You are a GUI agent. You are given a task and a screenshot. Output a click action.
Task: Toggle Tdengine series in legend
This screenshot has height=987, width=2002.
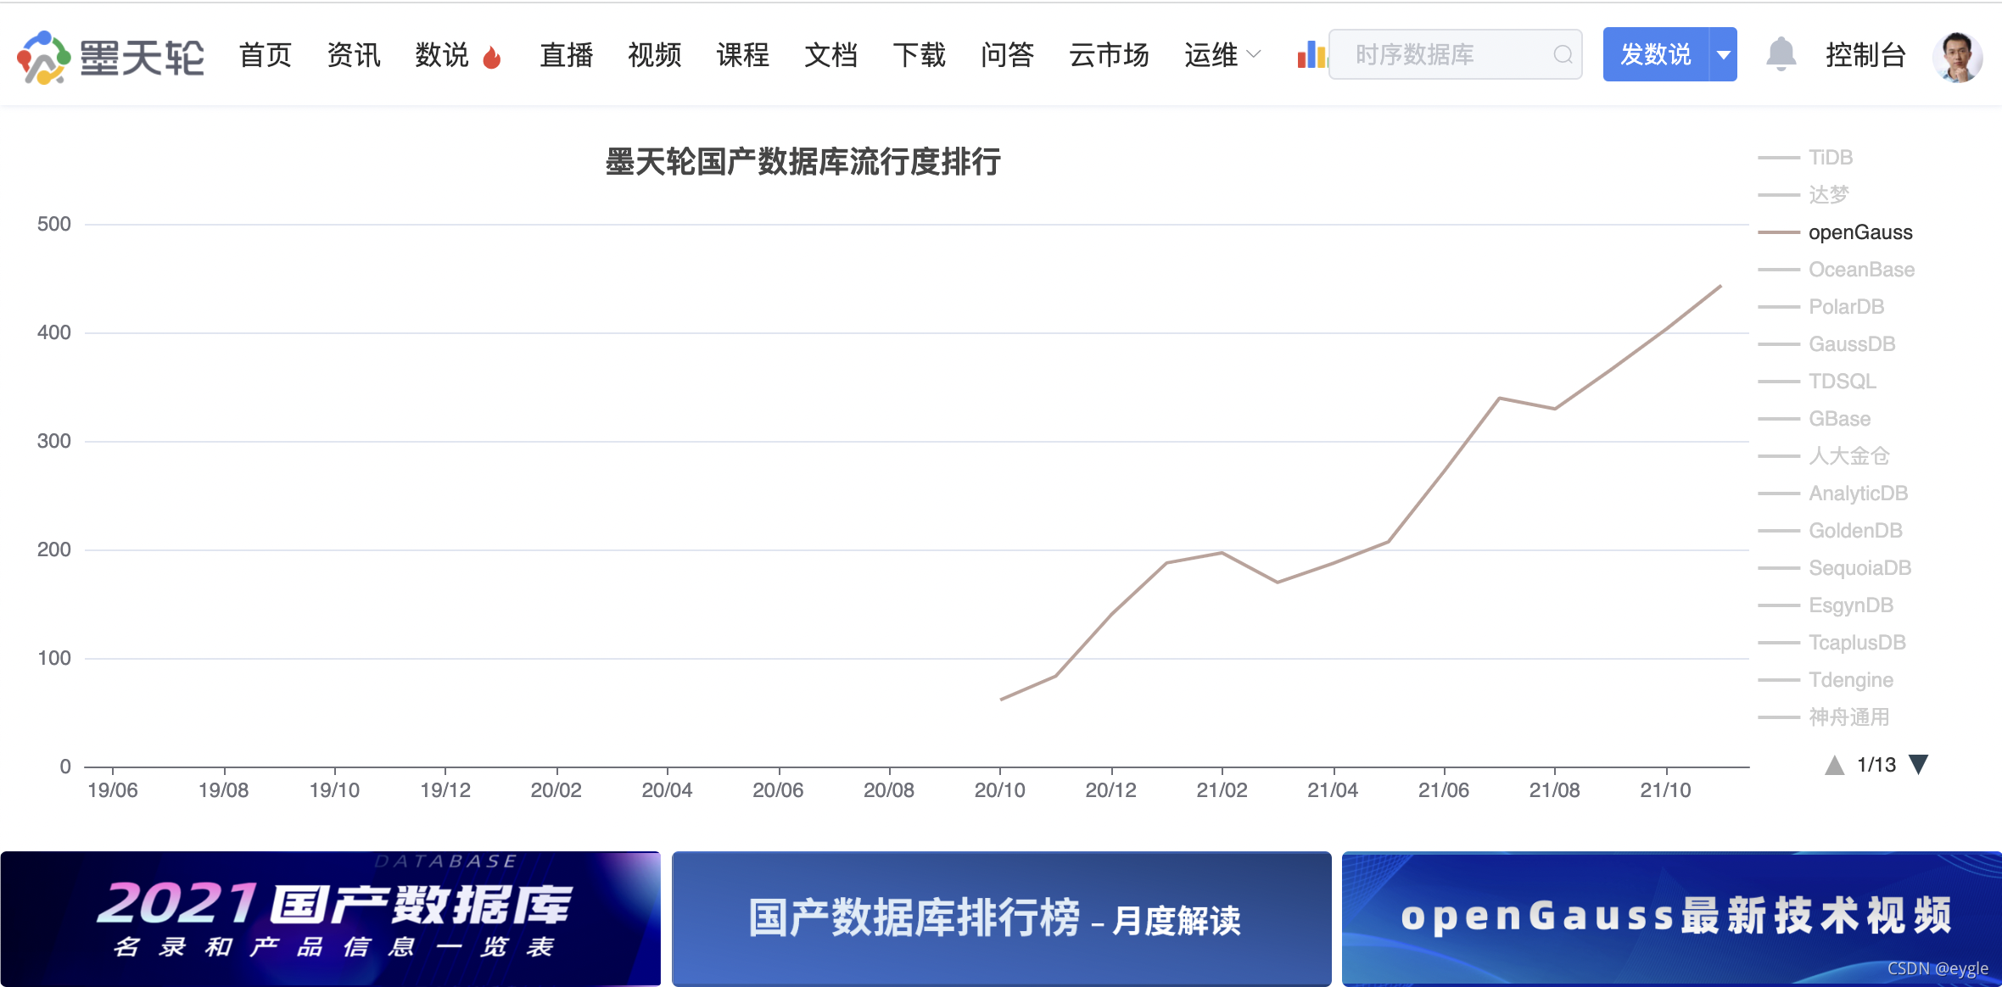(1826, 680)
